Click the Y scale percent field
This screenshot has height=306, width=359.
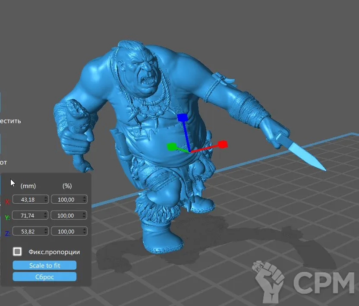point(66,215)
